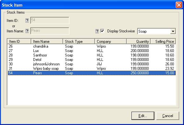Viewport: 184px width, 125px height.
Task: Select the Pears item name
Action: point(38,73)
